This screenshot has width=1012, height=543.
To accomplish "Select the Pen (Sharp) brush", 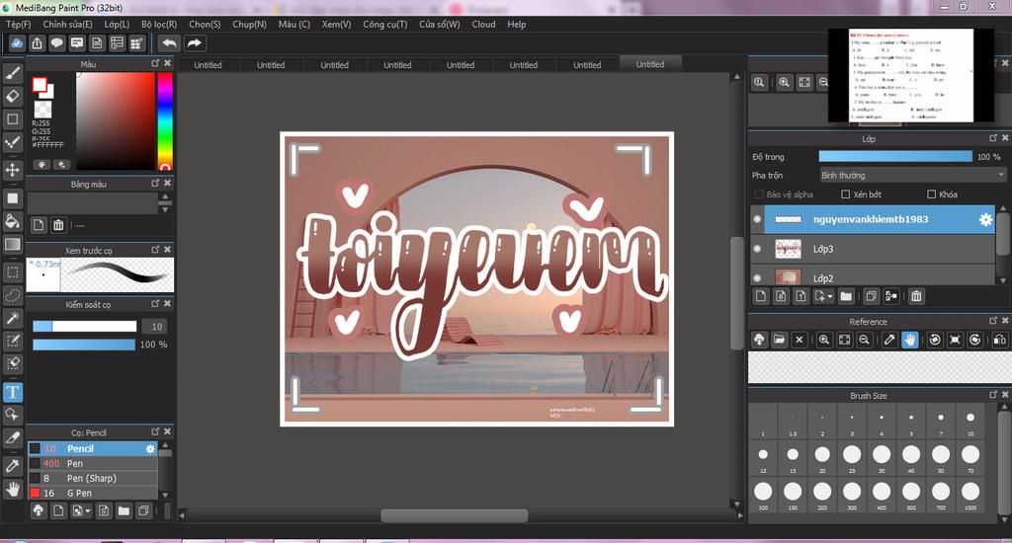I will point(92,478).
